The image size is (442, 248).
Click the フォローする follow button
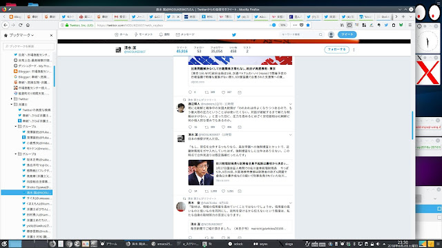point(336,50)
